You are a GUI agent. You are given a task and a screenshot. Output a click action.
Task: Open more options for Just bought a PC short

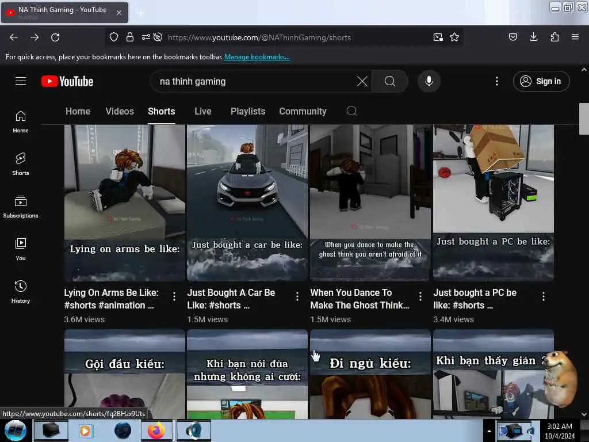click(543, 296)
